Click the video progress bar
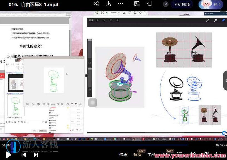 111,145
